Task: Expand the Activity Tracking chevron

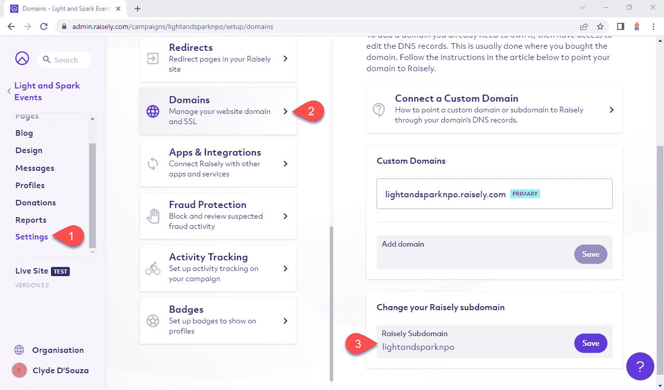Action: (x=285, y=268)
